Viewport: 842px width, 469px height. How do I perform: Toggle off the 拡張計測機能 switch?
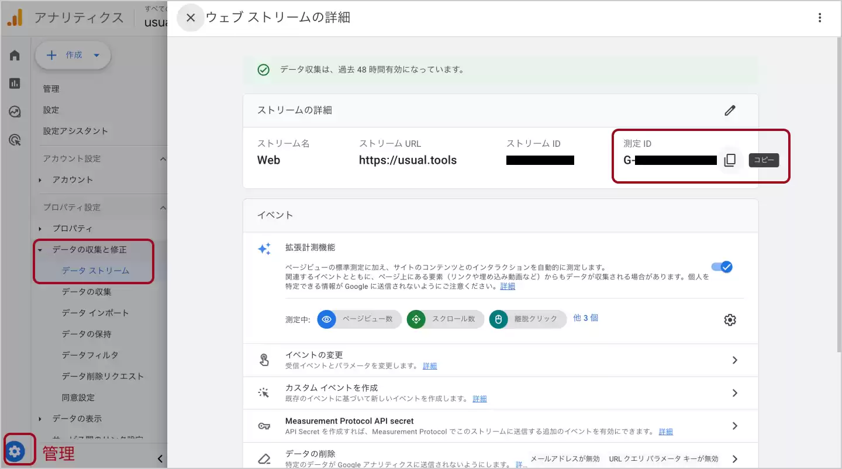pyautogui.click(x=722, y=267)
